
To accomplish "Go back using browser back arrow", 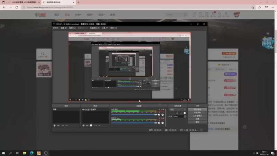I will point(4,7).
